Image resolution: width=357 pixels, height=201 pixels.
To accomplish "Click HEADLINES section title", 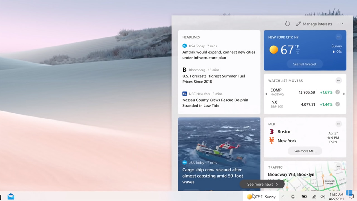I will [x=191, y=37].
